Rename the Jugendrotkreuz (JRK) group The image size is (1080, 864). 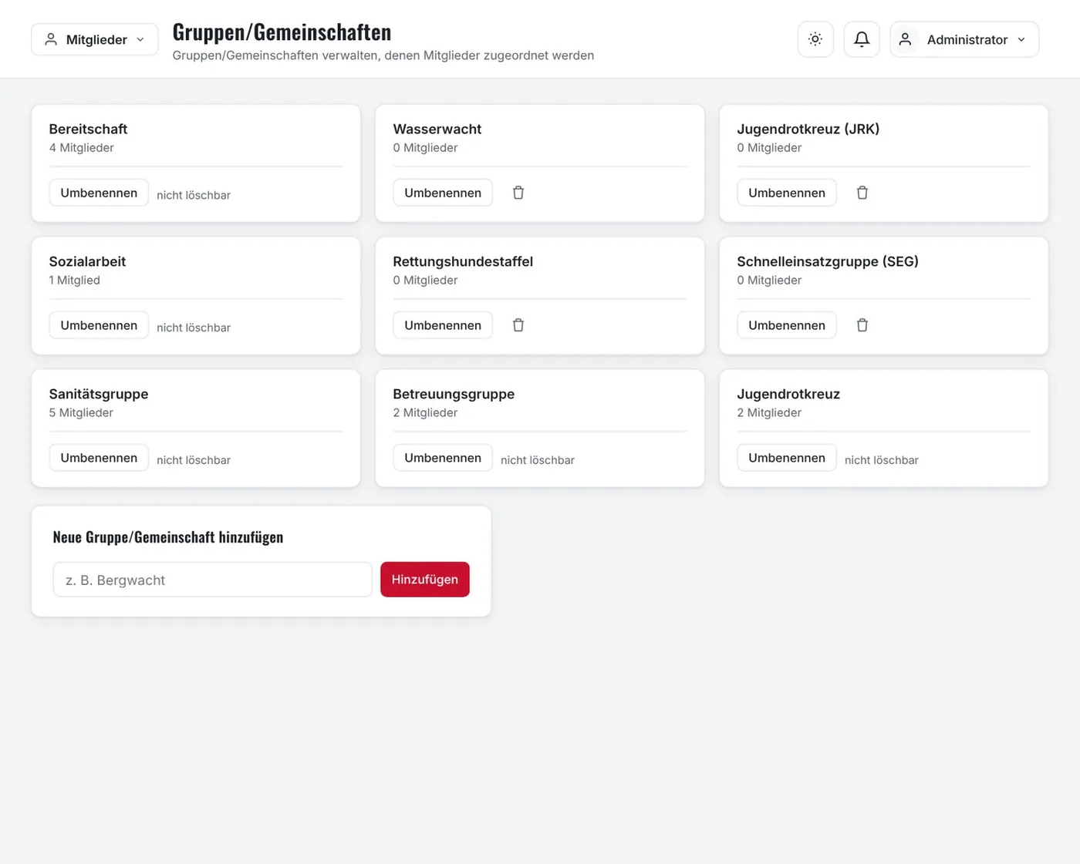(x=787, y=193)
